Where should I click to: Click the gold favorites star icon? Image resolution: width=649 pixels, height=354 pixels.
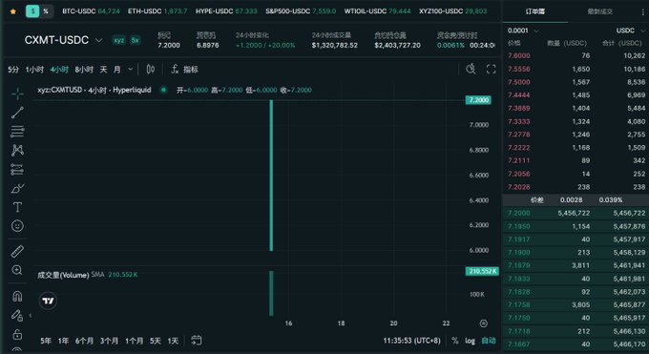tap(12, 11)
